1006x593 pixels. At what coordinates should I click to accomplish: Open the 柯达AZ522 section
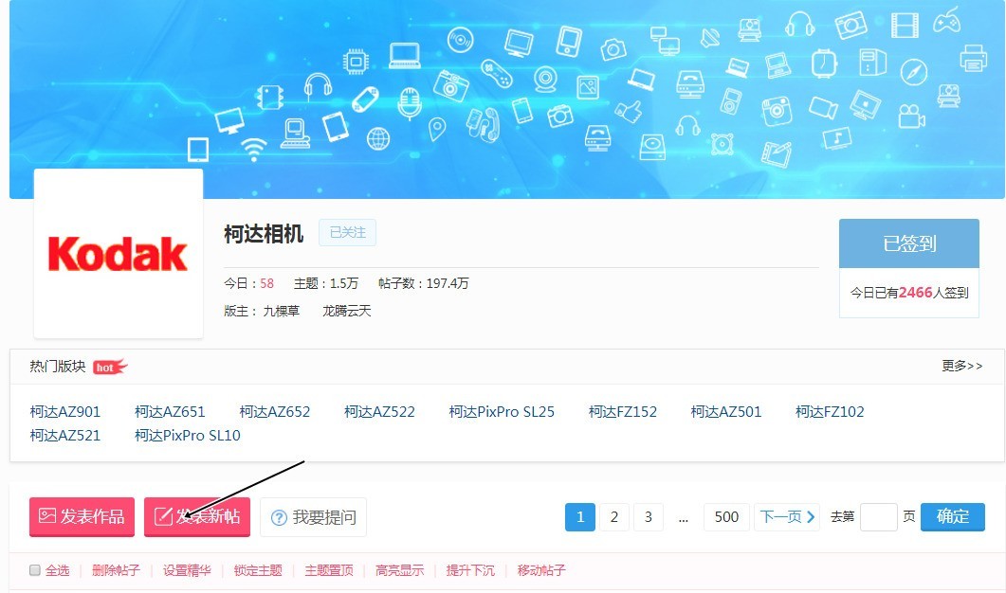tap(379, 411)
